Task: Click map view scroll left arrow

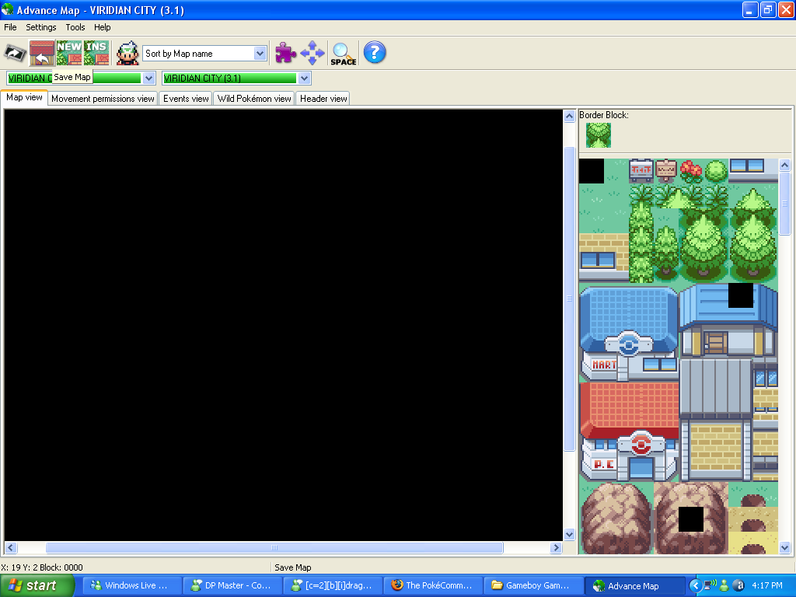Action: coord(11,548)
